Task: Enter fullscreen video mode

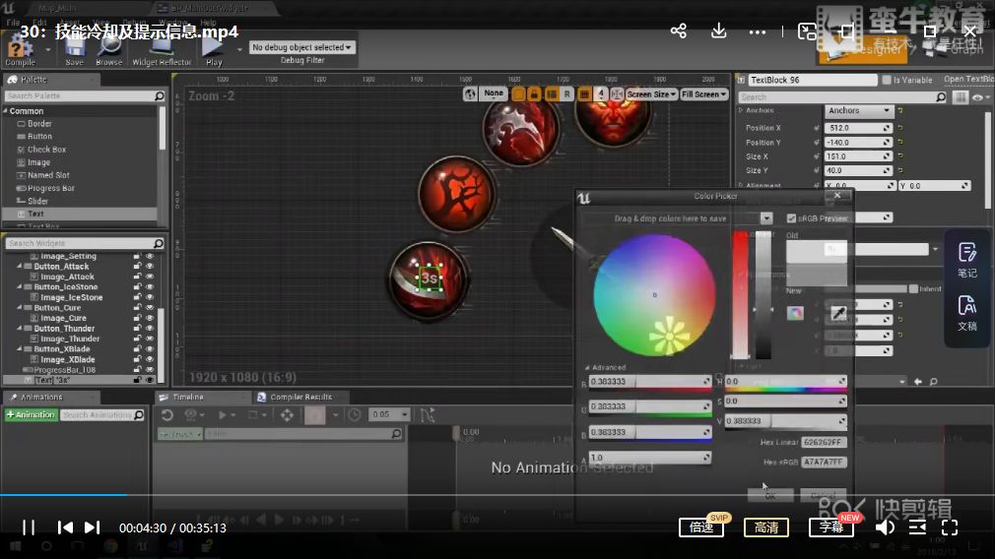Action: click(x=950, y=528)
